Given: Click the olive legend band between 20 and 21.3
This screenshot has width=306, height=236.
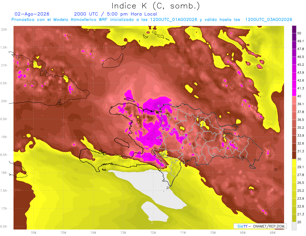Looking at the screenshot, I should click(294, 218).
